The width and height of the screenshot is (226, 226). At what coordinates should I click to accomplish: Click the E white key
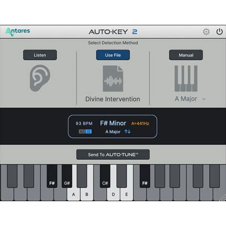[x=126, y=194]
